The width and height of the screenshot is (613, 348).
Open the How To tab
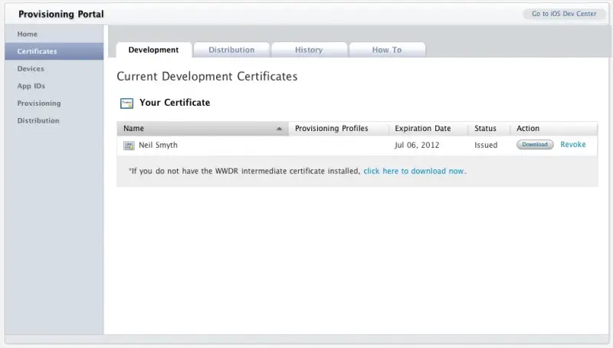387,50
